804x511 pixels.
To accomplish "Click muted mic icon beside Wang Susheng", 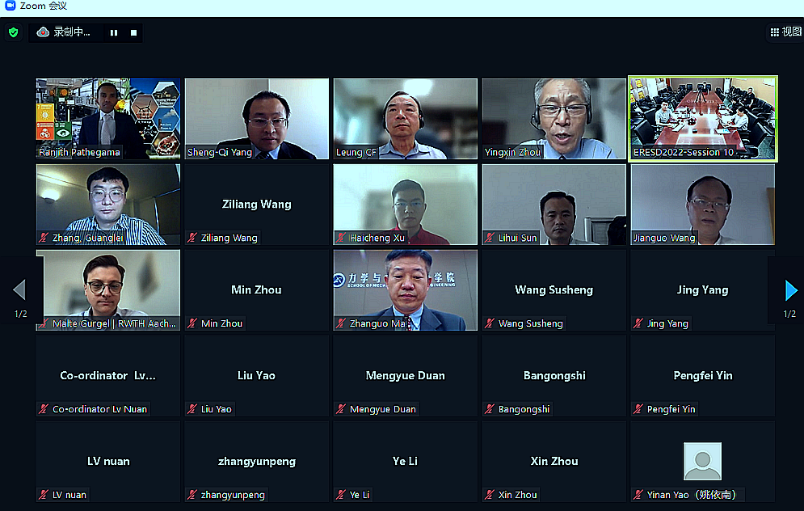I will (490, 323).
